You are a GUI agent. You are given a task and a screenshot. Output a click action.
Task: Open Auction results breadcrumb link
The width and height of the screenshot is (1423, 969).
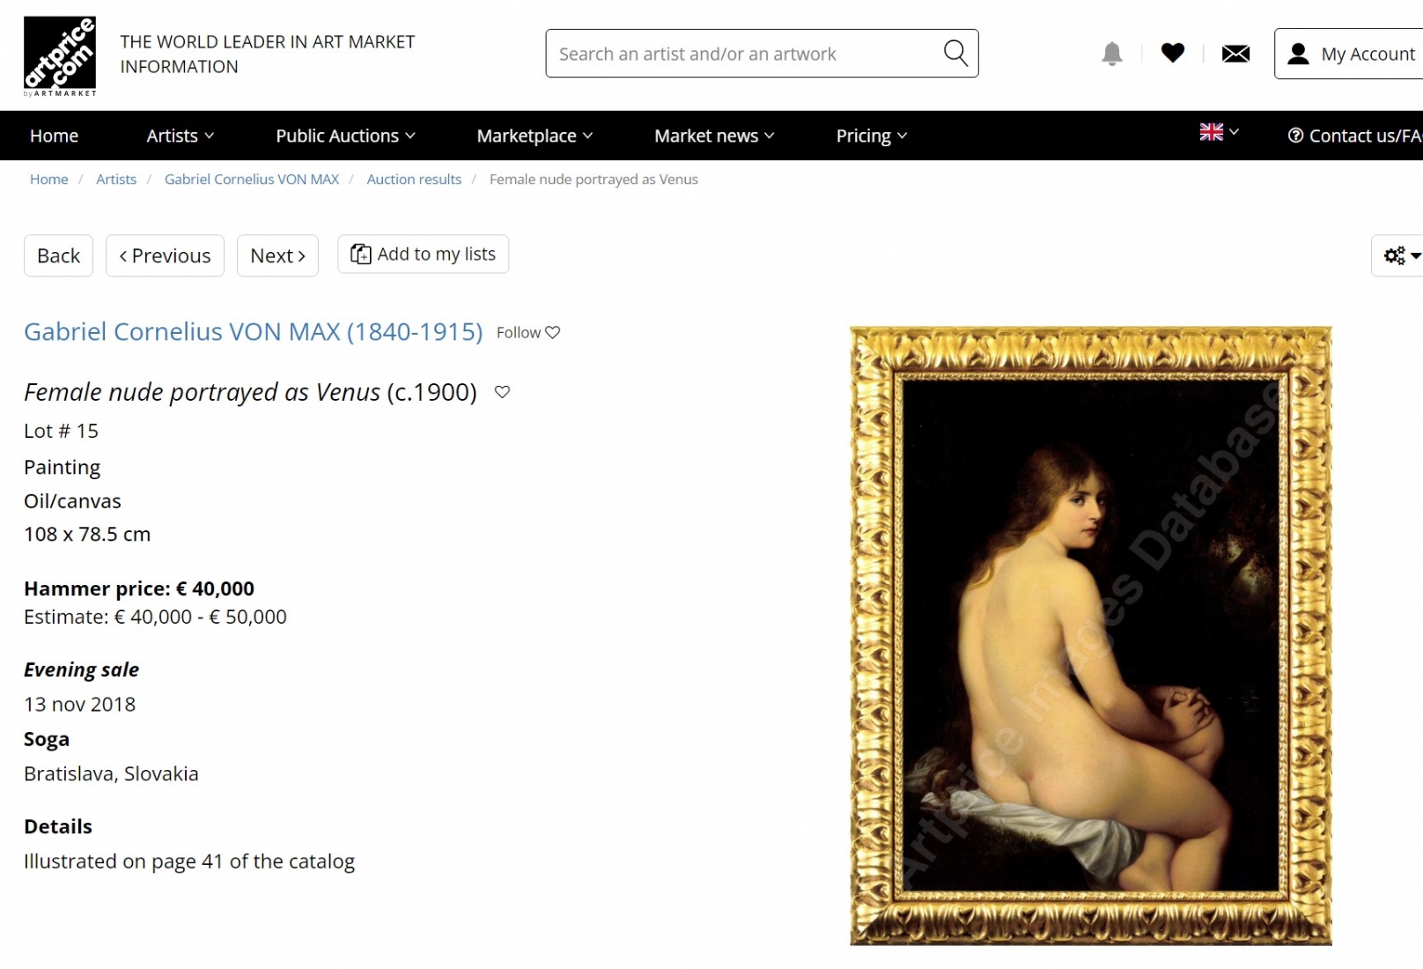(414, 179)
